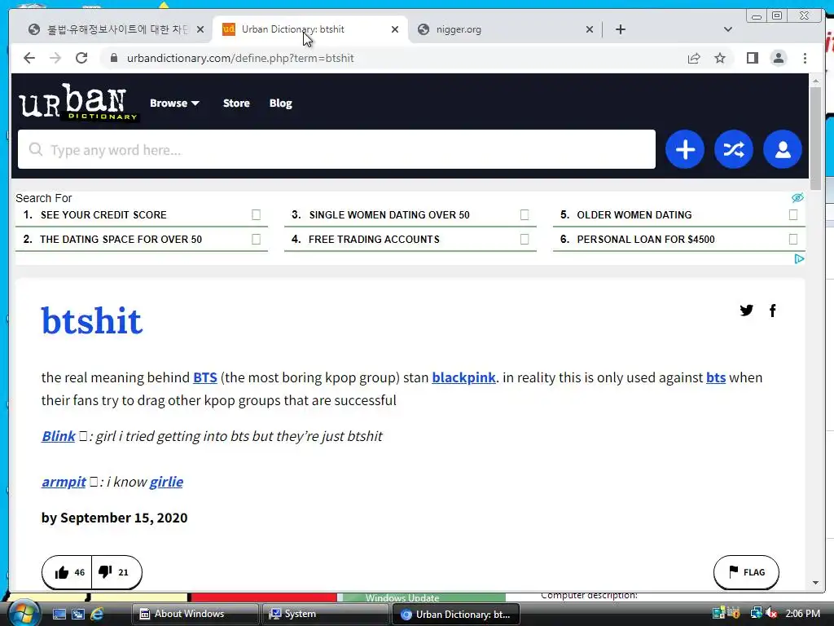Tick box for See Your Credit Score
Screen dimensions: 834x626
pyautogui.click(x=256, y=214)
